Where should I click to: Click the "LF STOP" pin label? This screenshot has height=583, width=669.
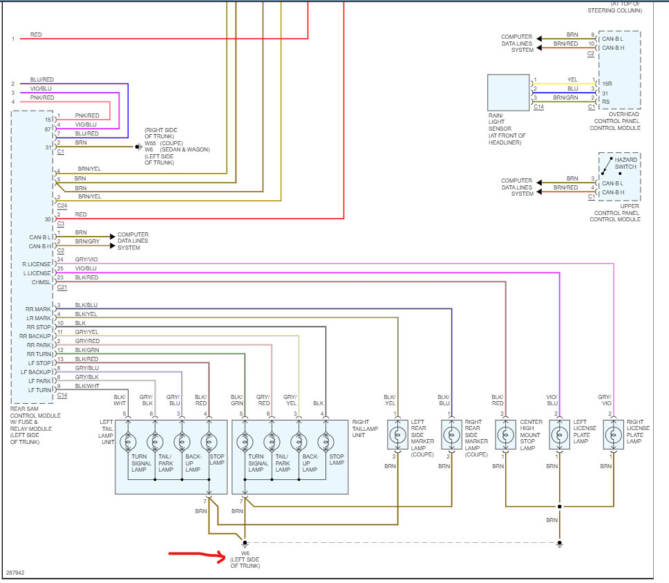pyautogui.click(x=39, y=363)
